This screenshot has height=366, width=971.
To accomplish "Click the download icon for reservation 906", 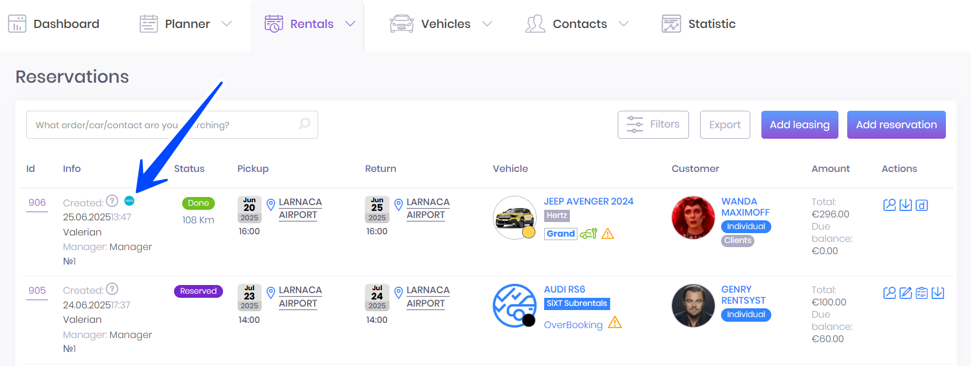I will [906, 205].
